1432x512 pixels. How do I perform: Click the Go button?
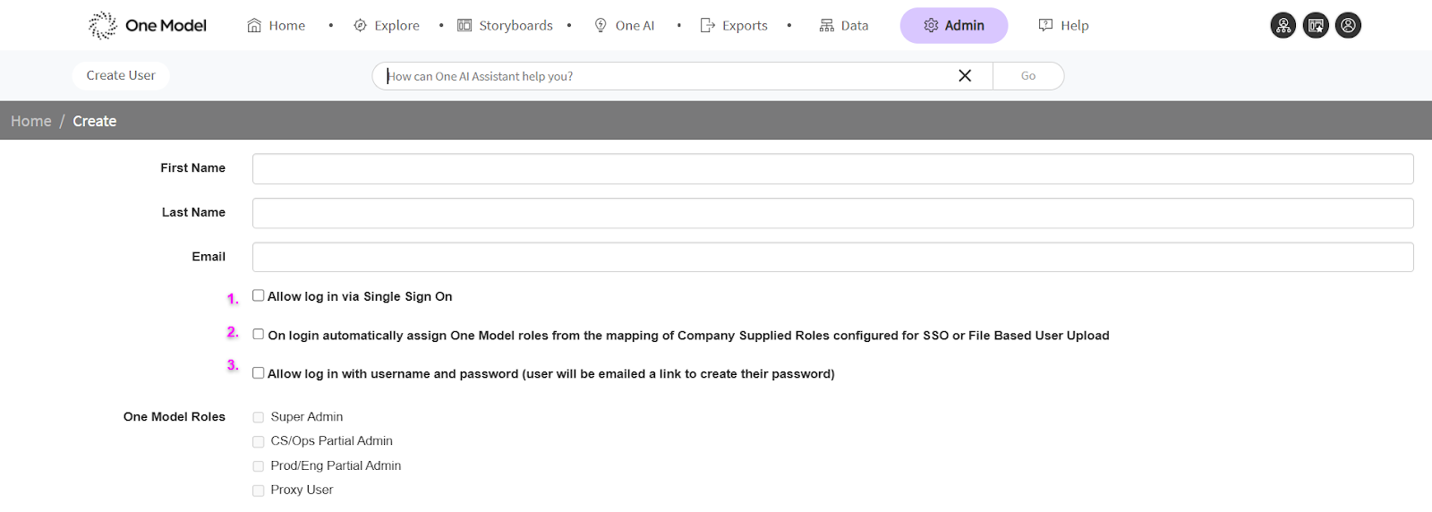pos(1028,76)
